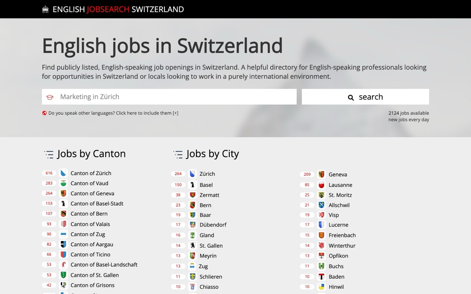Focus the Marketing in Zürich search field
Screen dimensions: 471x294
click(169, 97)
